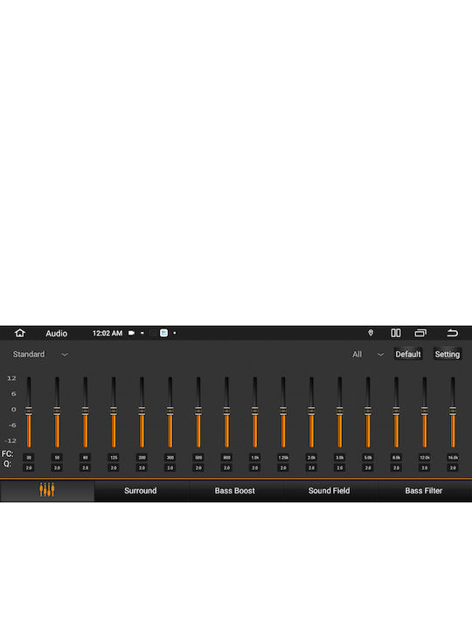Tap the back arrow icon
This screenshot has height=629, width=472.
[x=453, y=333]
